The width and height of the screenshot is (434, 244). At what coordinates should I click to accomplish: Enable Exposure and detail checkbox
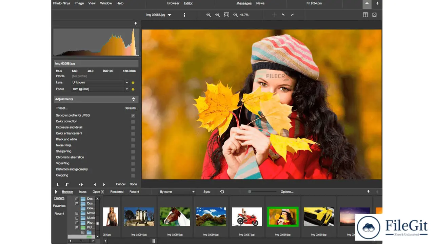click(133, 128)
